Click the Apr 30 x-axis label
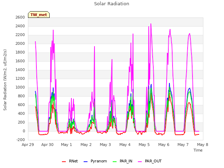Image resolution: width=224 pixels, height=168 pixels. click(x=47, y=145)
